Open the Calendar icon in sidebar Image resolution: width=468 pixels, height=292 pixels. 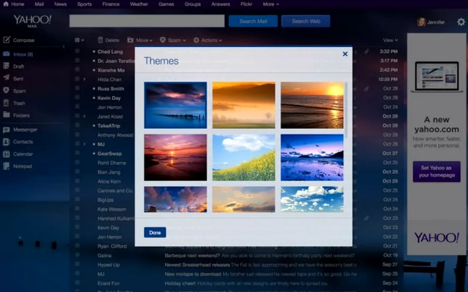point(6,154)
